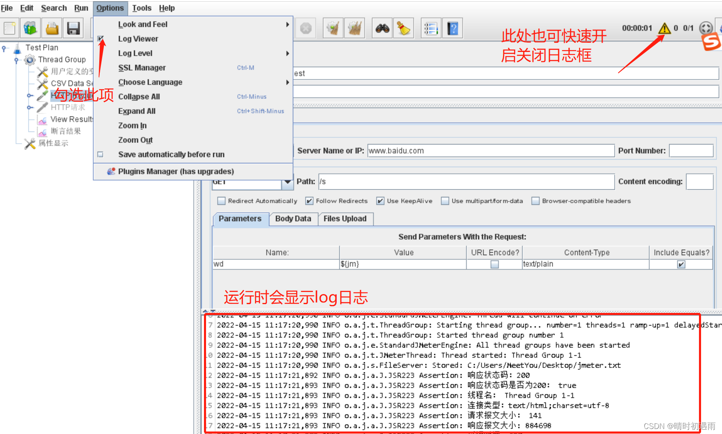Check Redirect Automatically option
This screenshot has height=434, width=722.
(x=222, y=201)
